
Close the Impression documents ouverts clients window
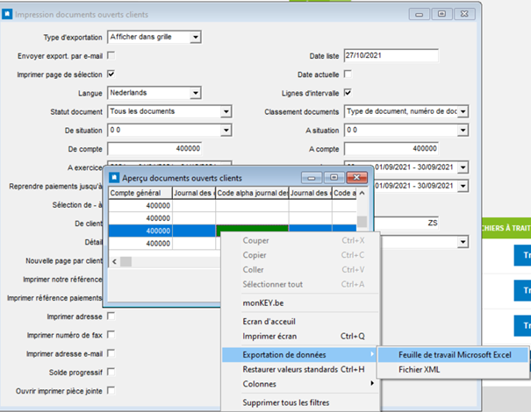point(464,14)
